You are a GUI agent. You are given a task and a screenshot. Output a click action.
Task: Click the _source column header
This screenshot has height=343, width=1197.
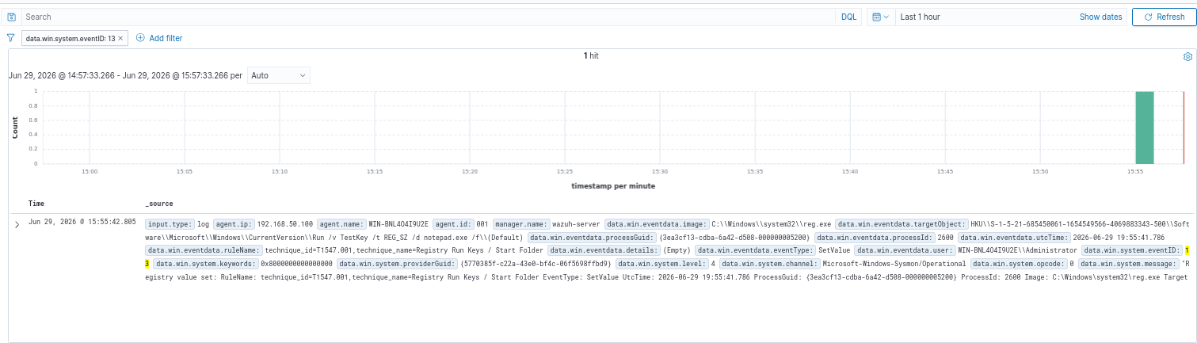159,204
